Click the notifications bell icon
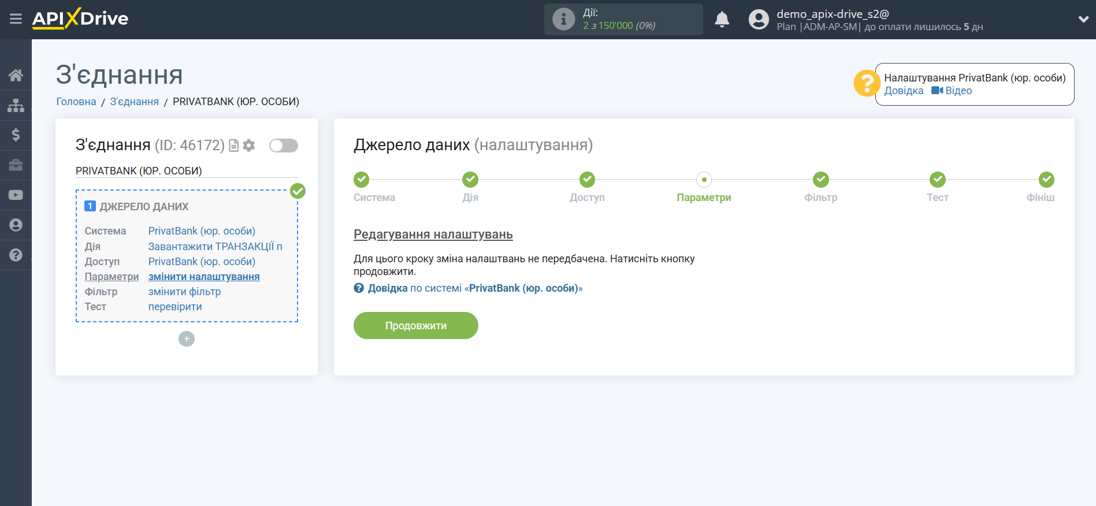Screen dimensions: 1096x506 coord(722,20)
